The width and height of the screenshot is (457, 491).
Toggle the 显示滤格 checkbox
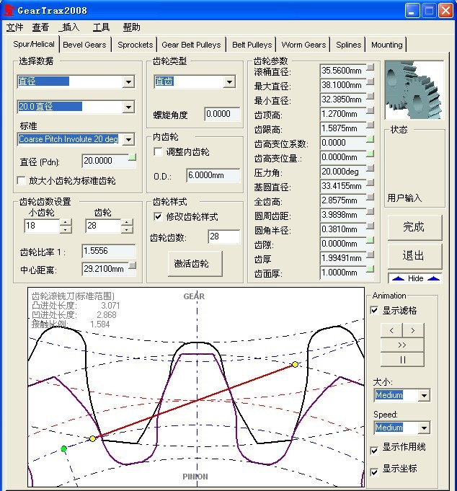374,310
